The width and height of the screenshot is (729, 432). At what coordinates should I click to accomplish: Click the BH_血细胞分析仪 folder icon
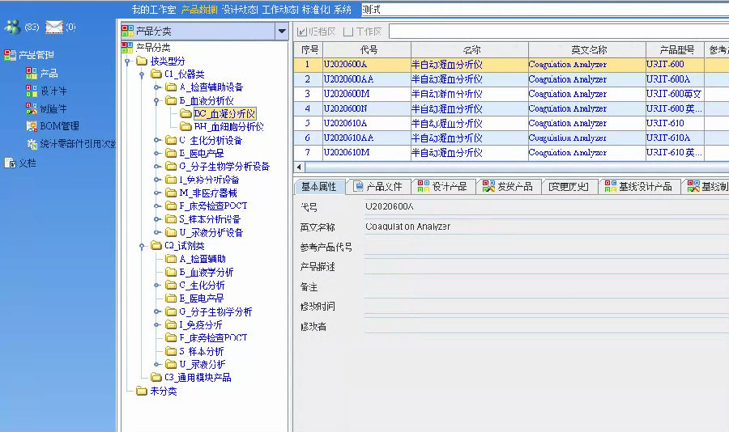(186, 127)
